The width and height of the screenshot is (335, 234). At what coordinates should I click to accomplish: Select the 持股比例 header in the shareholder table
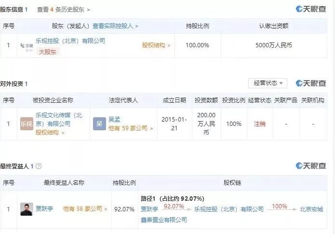pos(198,26)
